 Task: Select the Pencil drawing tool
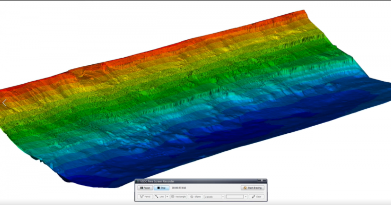tap(145, 197)
